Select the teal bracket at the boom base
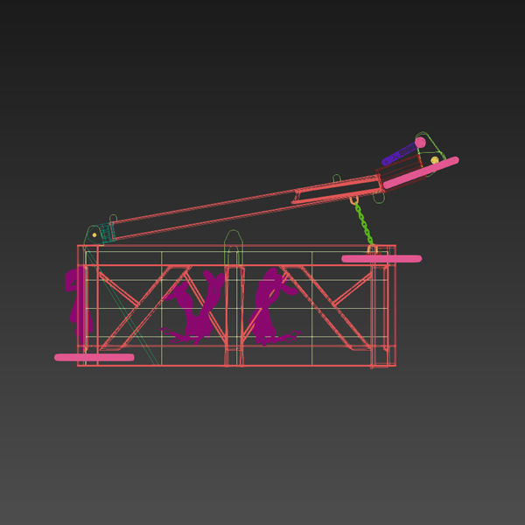Screen dimensions: 525x525 click(x=107, y=233)
